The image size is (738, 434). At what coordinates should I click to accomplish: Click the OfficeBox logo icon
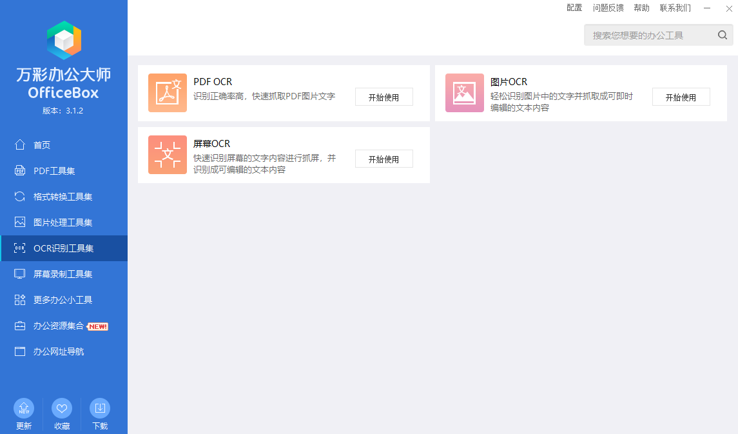coord(64,41)
